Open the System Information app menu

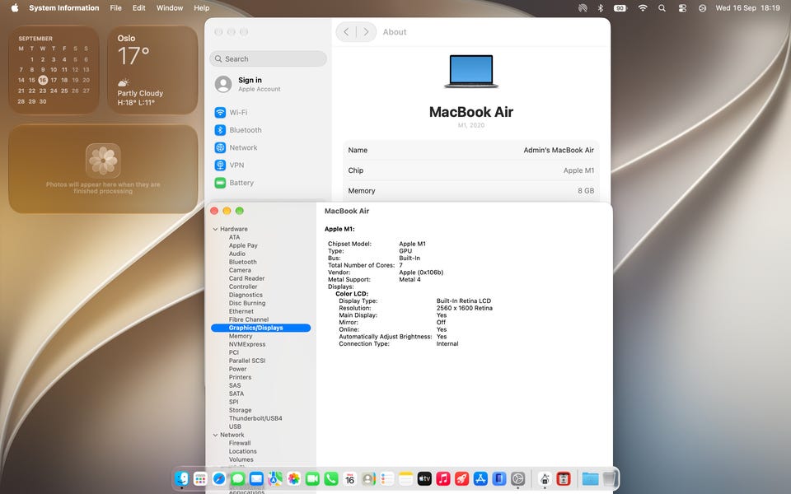point(64,8)
